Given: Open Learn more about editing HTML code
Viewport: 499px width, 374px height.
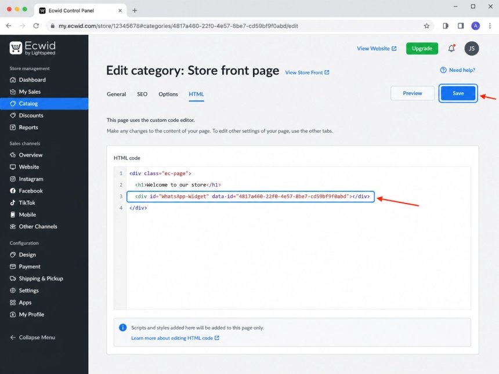Looking at the screenshot, I should (175, 338).
